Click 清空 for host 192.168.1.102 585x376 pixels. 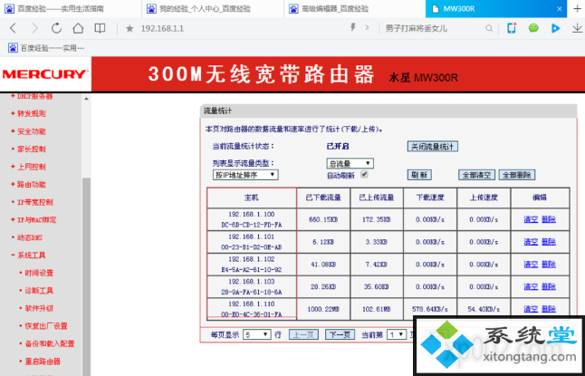[531, 265]
